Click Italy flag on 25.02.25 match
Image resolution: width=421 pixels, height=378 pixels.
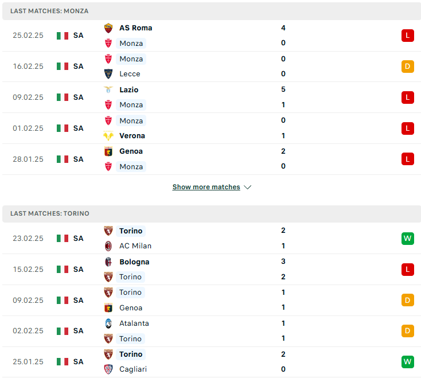(63, 36)
